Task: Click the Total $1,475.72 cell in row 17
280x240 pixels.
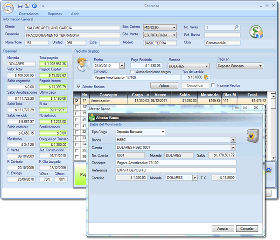Action: coord(252,101)
